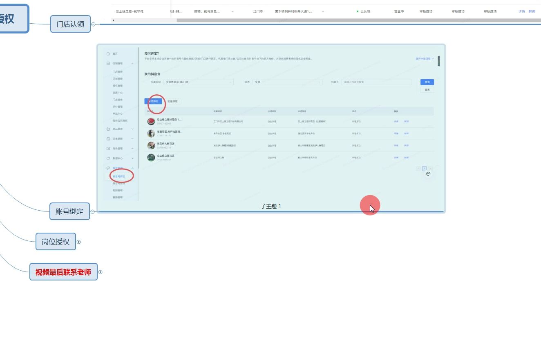
Task: Click 解绑 link in 恋上绿之意花艺 row
Action: click(407, 157)
